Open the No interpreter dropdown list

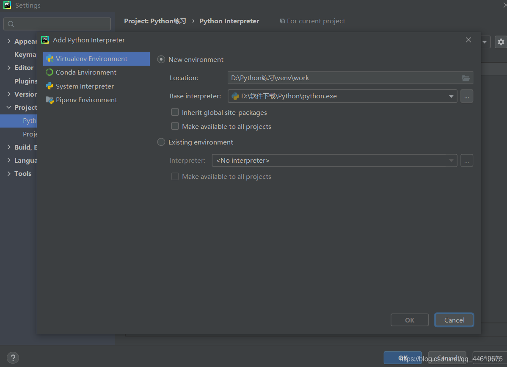coord(451,160)
